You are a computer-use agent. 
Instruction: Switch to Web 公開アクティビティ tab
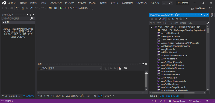[x=76, y=96]
